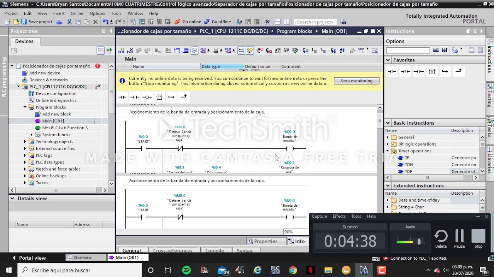Open the Project menu
This screenshot has height=277, width=494.
click(x=11, y=13)
